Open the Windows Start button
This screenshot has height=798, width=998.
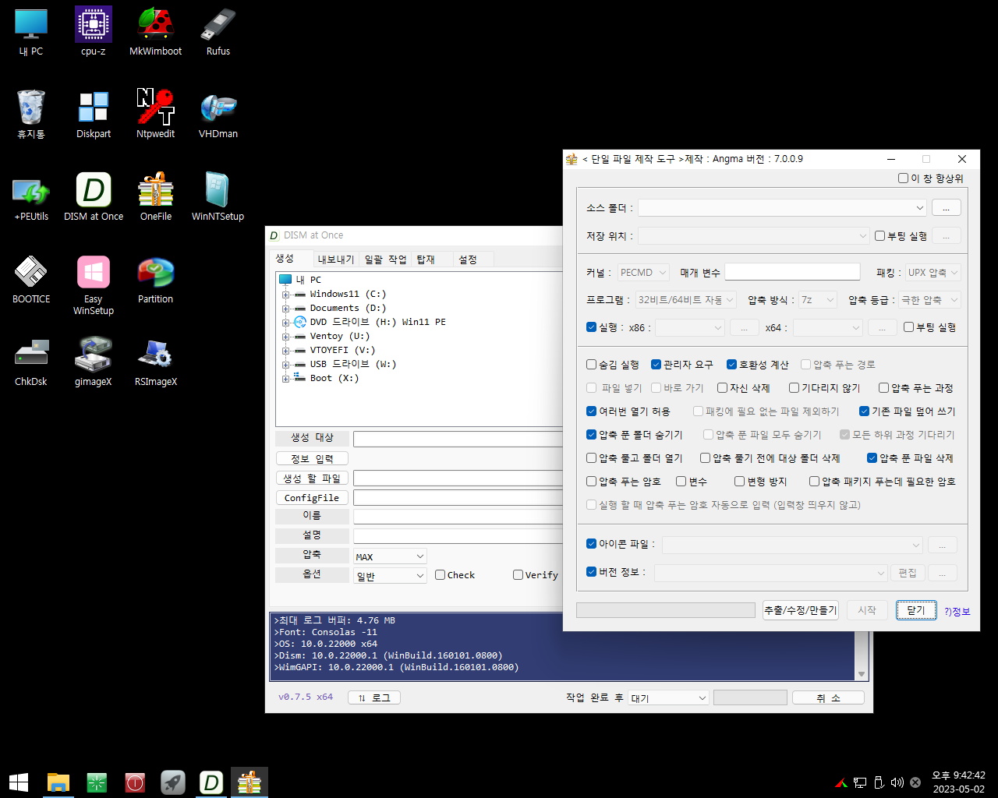19,782
